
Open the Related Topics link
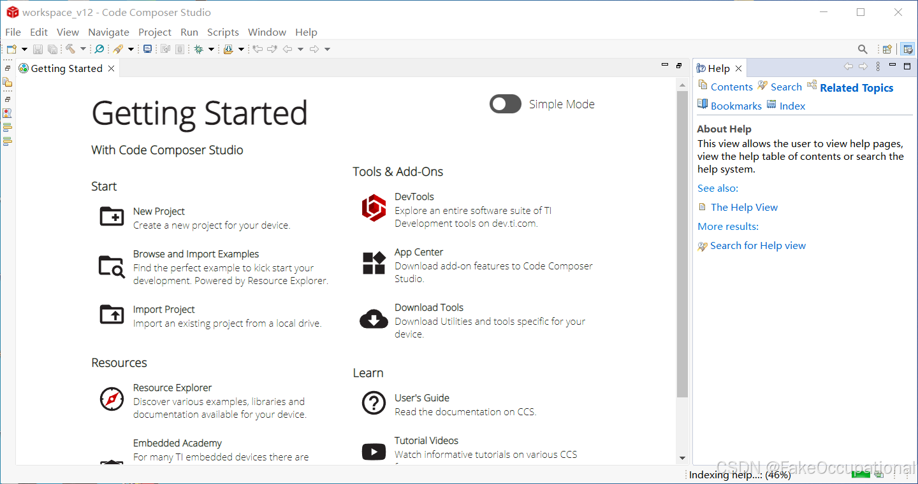coord(856,88)
